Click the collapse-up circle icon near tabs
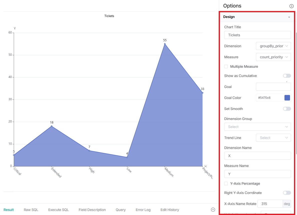Viewport: 297px width, 215px height. click(213, 210)
